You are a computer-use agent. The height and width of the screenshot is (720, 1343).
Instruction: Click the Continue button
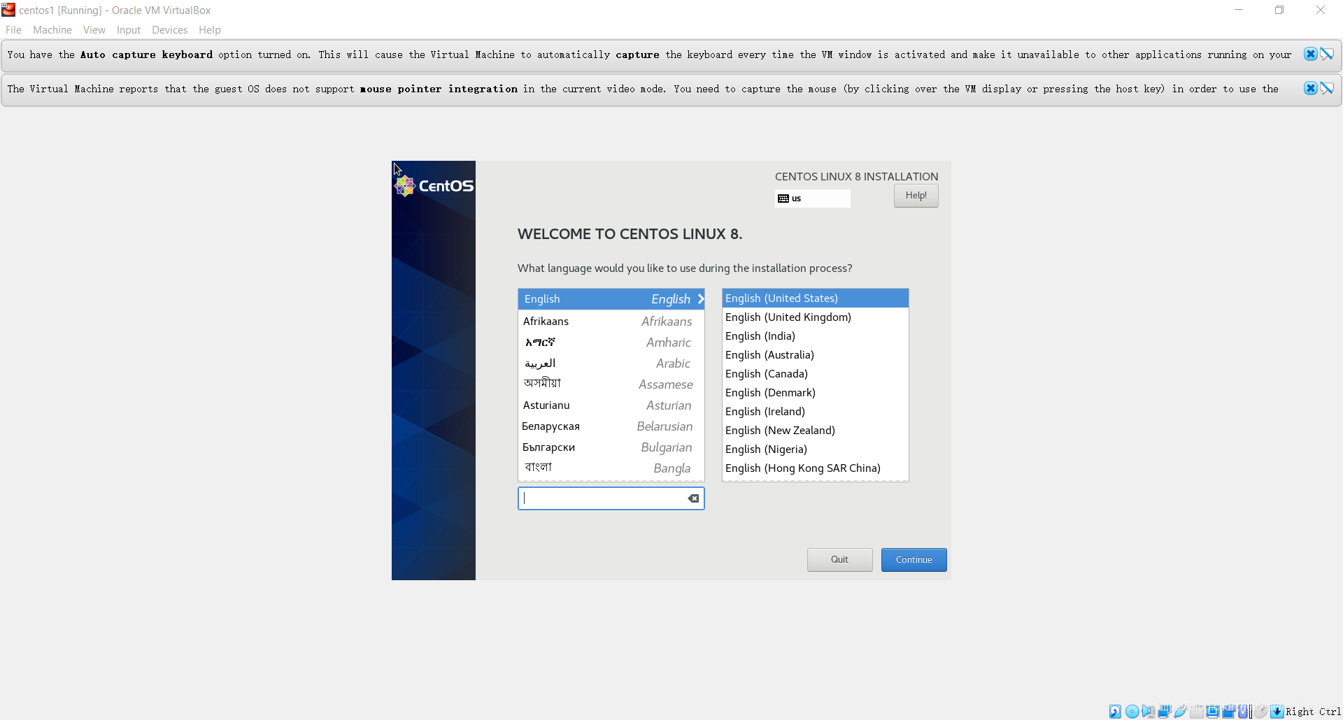pyautogui.click(x=914, y=559)
